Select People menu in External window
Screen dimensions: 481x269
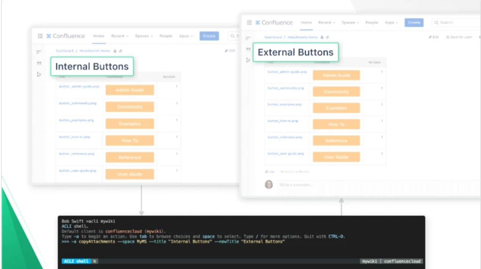(x=372, y=22)
